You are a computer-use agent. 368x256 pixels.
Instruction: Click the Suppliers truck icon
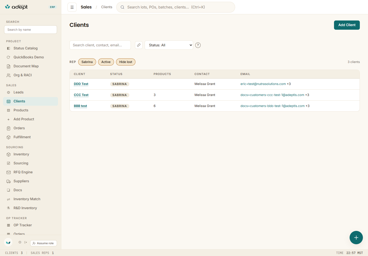coord(8,181)
